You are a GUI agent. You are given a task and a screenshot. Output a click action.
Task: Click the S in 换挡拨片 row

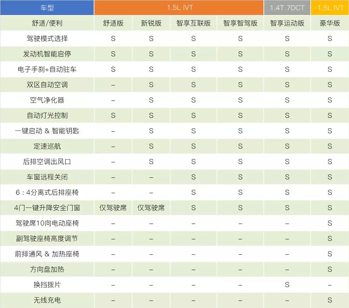click(x=287, y=285)
